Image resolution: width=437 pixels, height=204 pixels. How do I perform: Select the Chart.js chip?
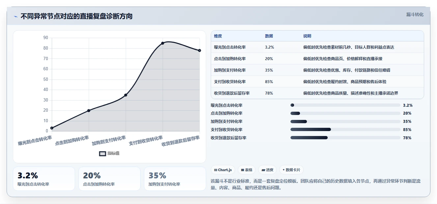pyautogui.click(x=223, y=170)
